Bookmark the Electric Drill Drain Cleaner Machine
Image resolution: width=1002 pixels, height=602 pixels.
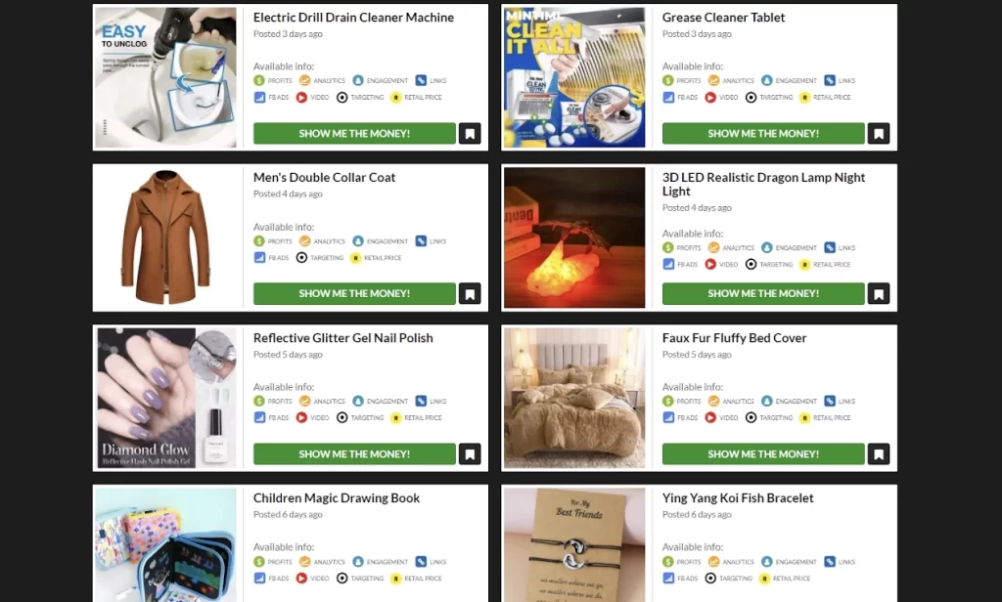470,134
